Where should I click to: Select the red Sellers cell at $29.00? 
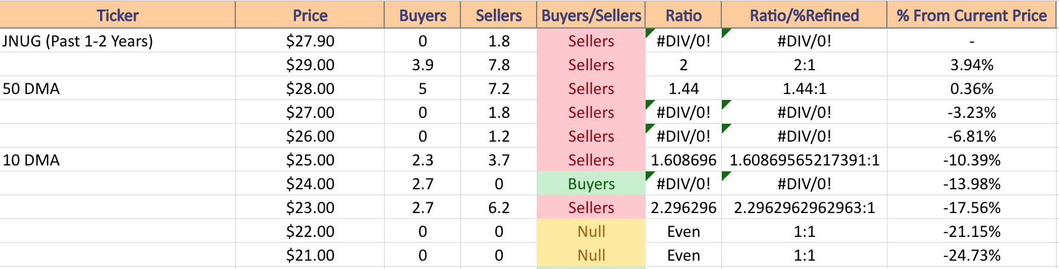click(x=591, y=65)
